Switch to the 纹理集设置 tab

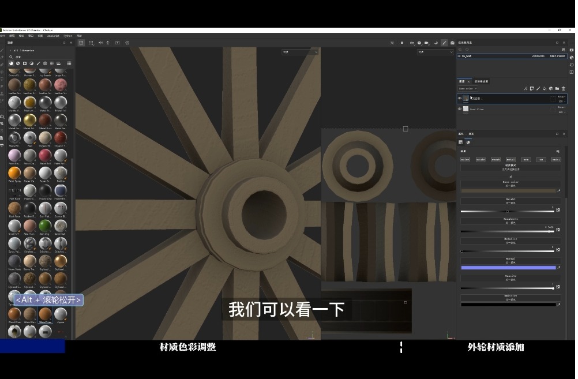coord(480,81)
